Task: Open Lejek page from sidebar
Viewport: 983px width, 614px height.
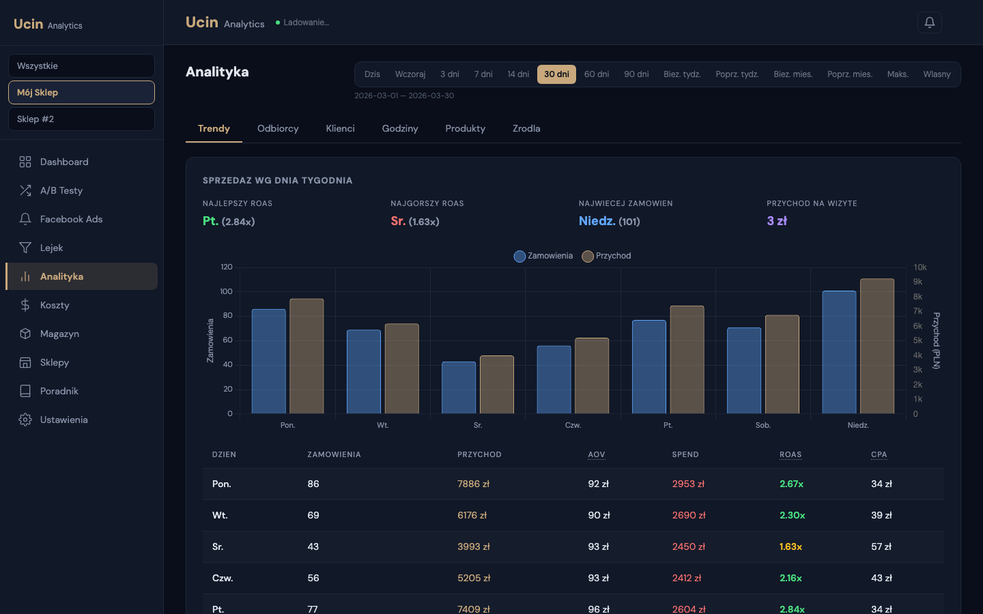Action: tap(81, 248)
